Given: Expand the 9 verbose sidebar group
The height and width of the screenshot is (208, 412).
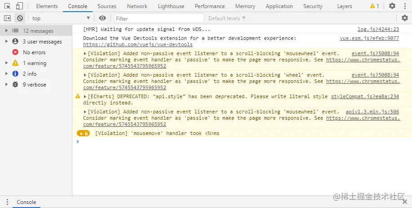Looking at the screenshot, I should pyautogui.click(x=7, y=84).
